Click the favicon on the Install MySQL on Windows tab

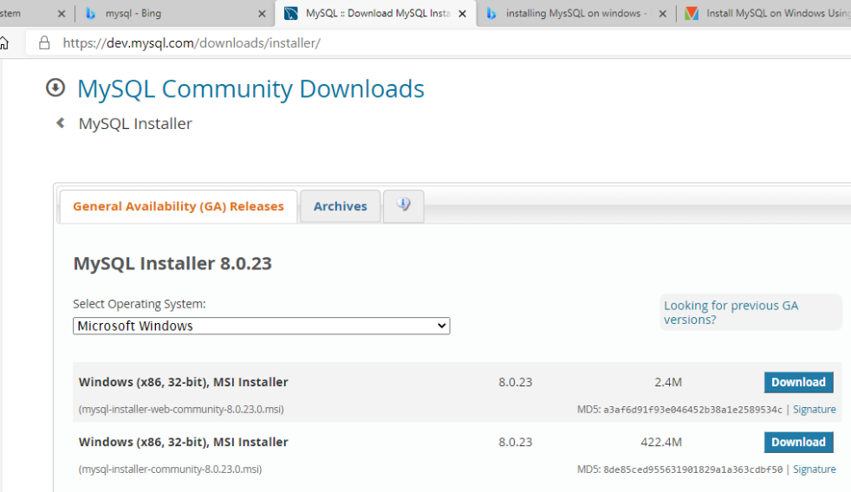click(691, 14)
